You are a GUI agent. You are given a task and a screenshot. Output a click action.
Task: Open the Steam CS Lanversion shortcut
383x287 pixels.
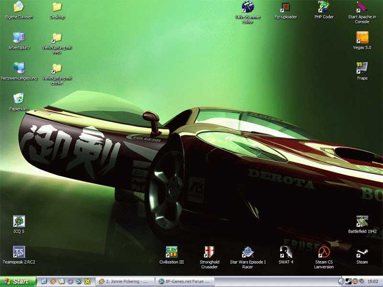coord(324,252)
